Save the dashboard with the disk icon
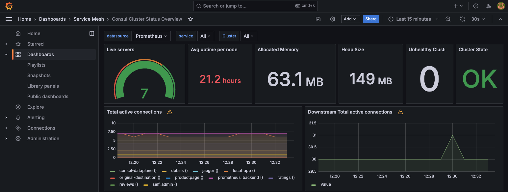Screen dimensions: 508x192 coord(318,19)
